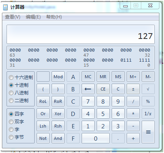Click the equals button
Viewport: 164px width, 153px height.
point(148,132)
